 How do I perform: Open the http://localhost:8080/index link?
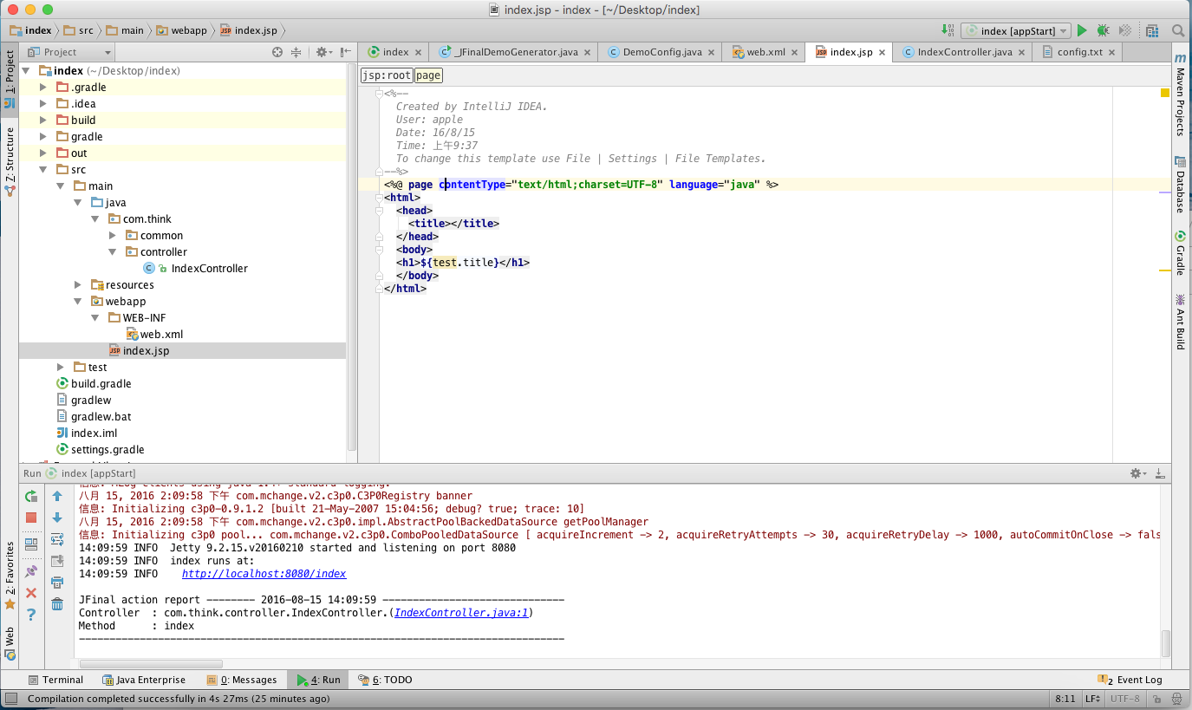pyautogui.click(x=264, y=574)
